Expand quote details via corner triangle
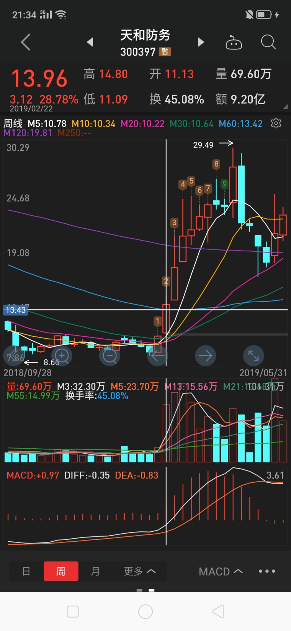Screen dimensions: 291x631 point(285,107)
